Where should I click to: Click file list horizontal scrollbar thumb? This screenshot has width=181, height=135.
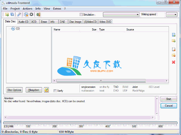(101, 81)
